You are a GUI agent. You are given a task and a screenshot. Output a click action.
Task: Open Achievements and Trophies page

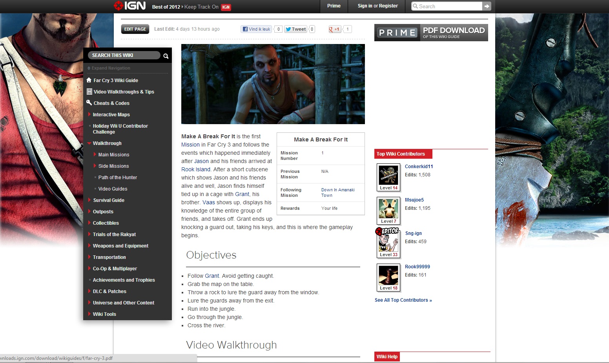[x=124, y=280]
